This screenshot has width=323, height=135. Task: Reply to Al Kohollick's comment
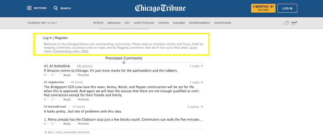coord(67,75)
